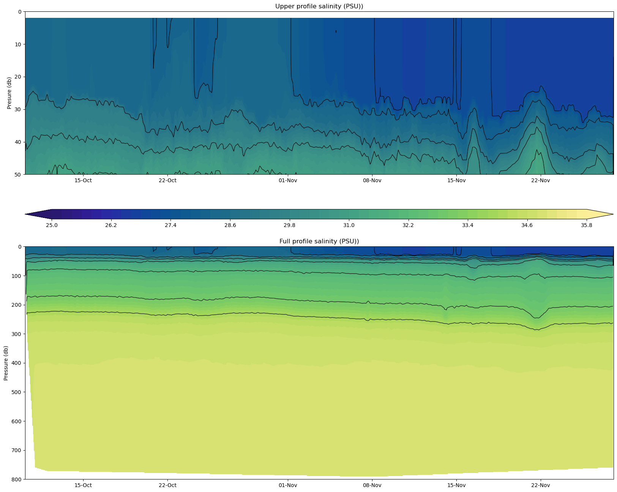Click 15-Oct date tick in upper plot
Image resolution: width=617 pixels, height=492 pixels.
[83, 180]
